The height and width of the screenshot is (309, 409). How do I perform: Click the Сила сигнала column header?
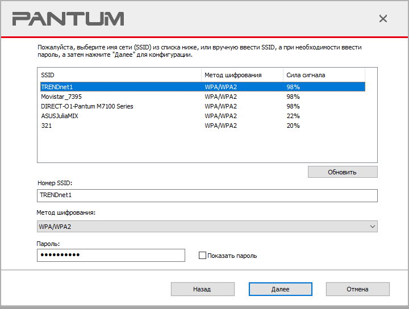coord(324,75)
